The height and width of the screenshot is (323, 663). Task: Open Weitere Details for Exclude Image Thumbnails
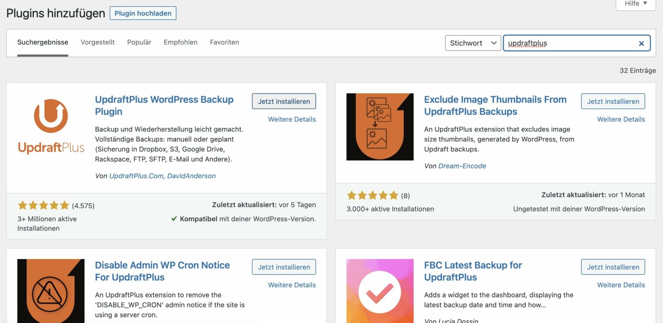[x=621, y=119]
